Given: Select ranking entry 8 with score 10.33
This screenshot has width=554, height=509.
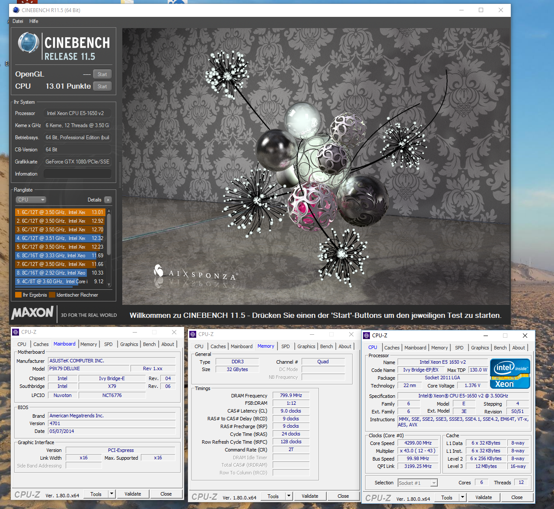Looking at the screenshot, I should [60, 273].
